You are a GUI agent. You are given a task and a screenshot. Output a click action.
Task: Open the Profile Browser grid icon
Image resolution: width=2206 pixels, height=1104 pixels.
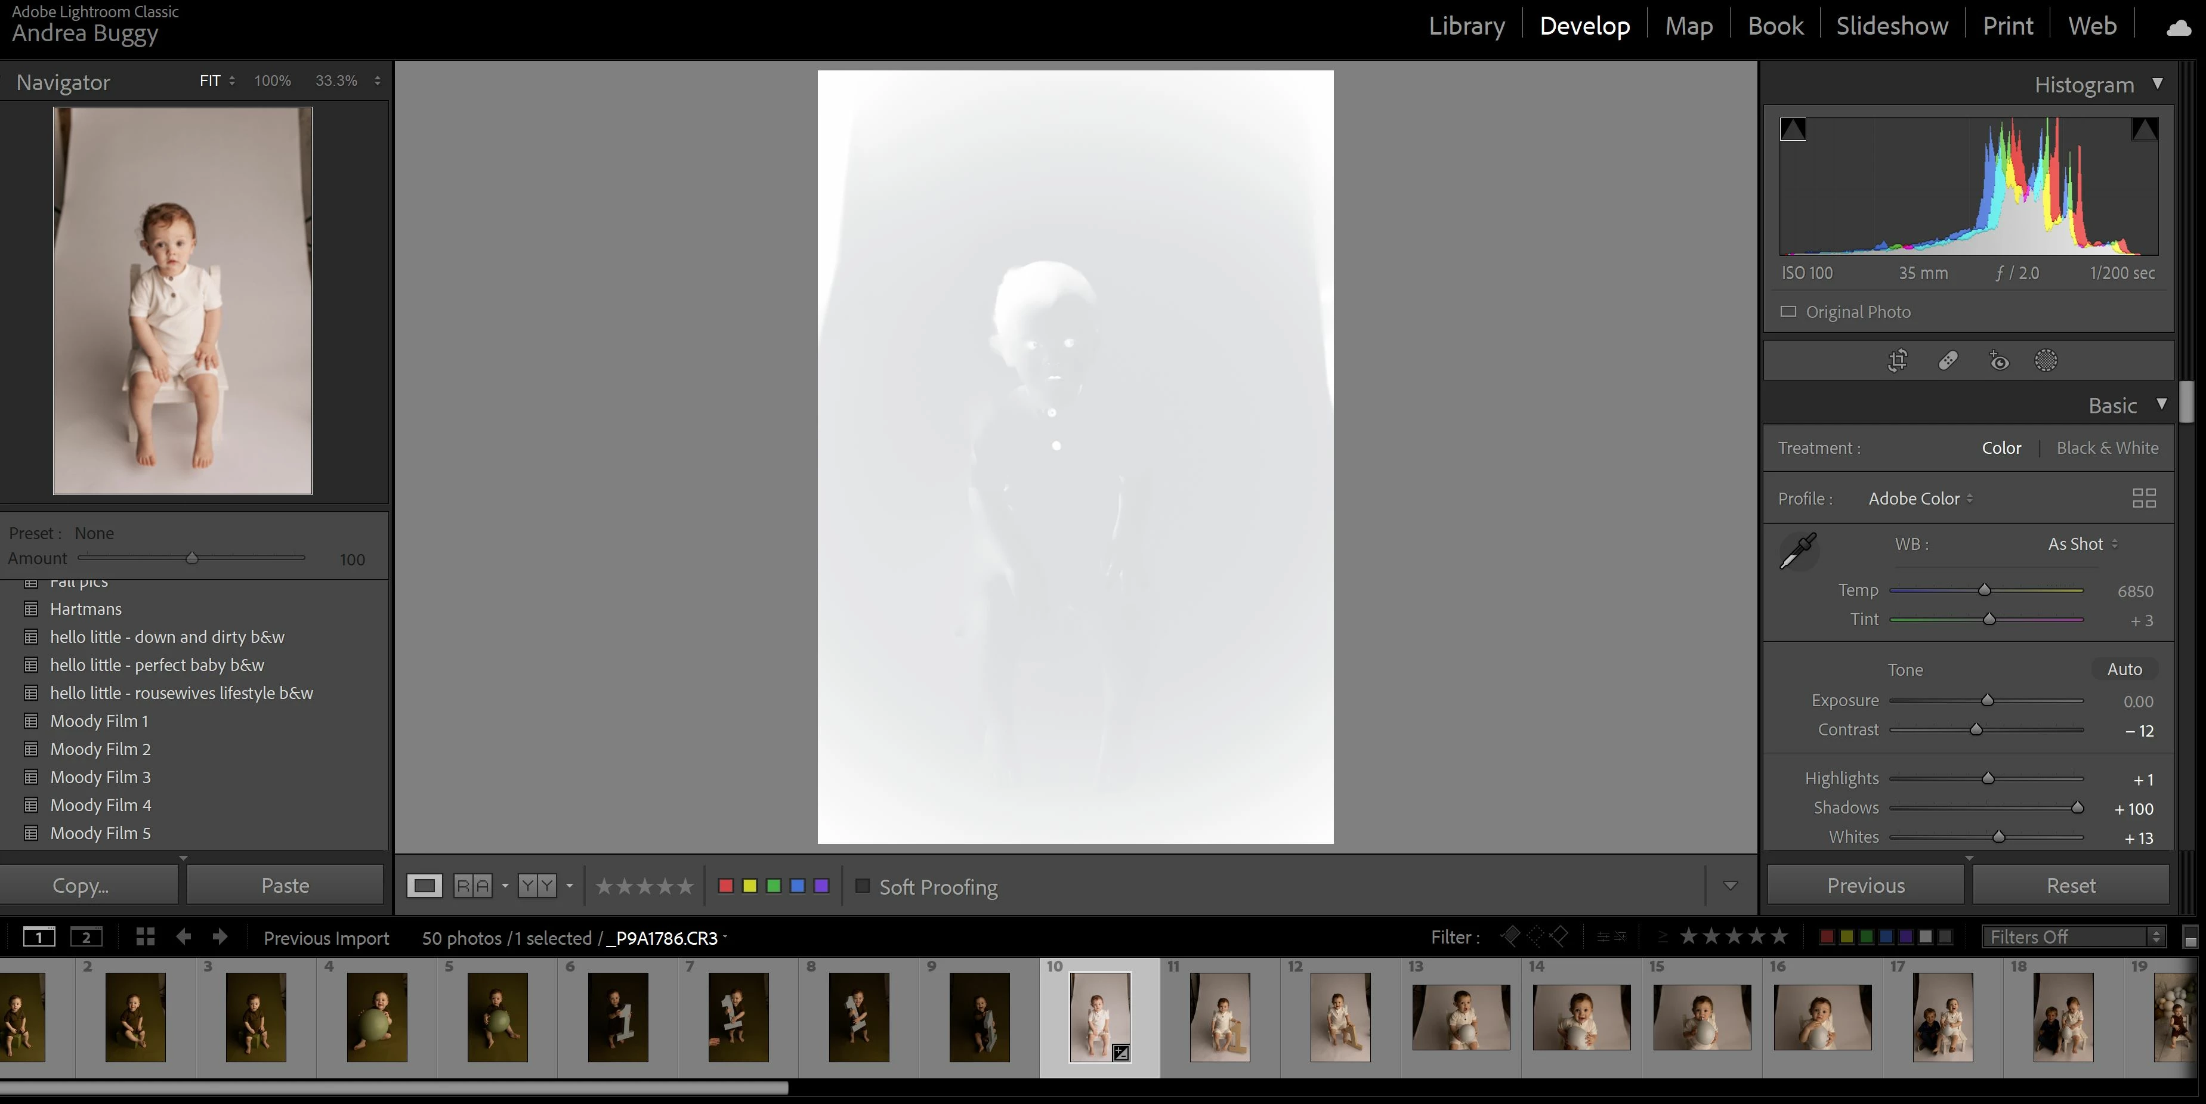coord(2143,499)
